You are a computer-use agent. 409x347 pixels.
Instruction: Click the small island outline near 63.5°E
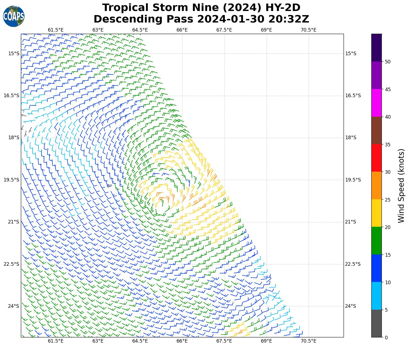[109, 186]
